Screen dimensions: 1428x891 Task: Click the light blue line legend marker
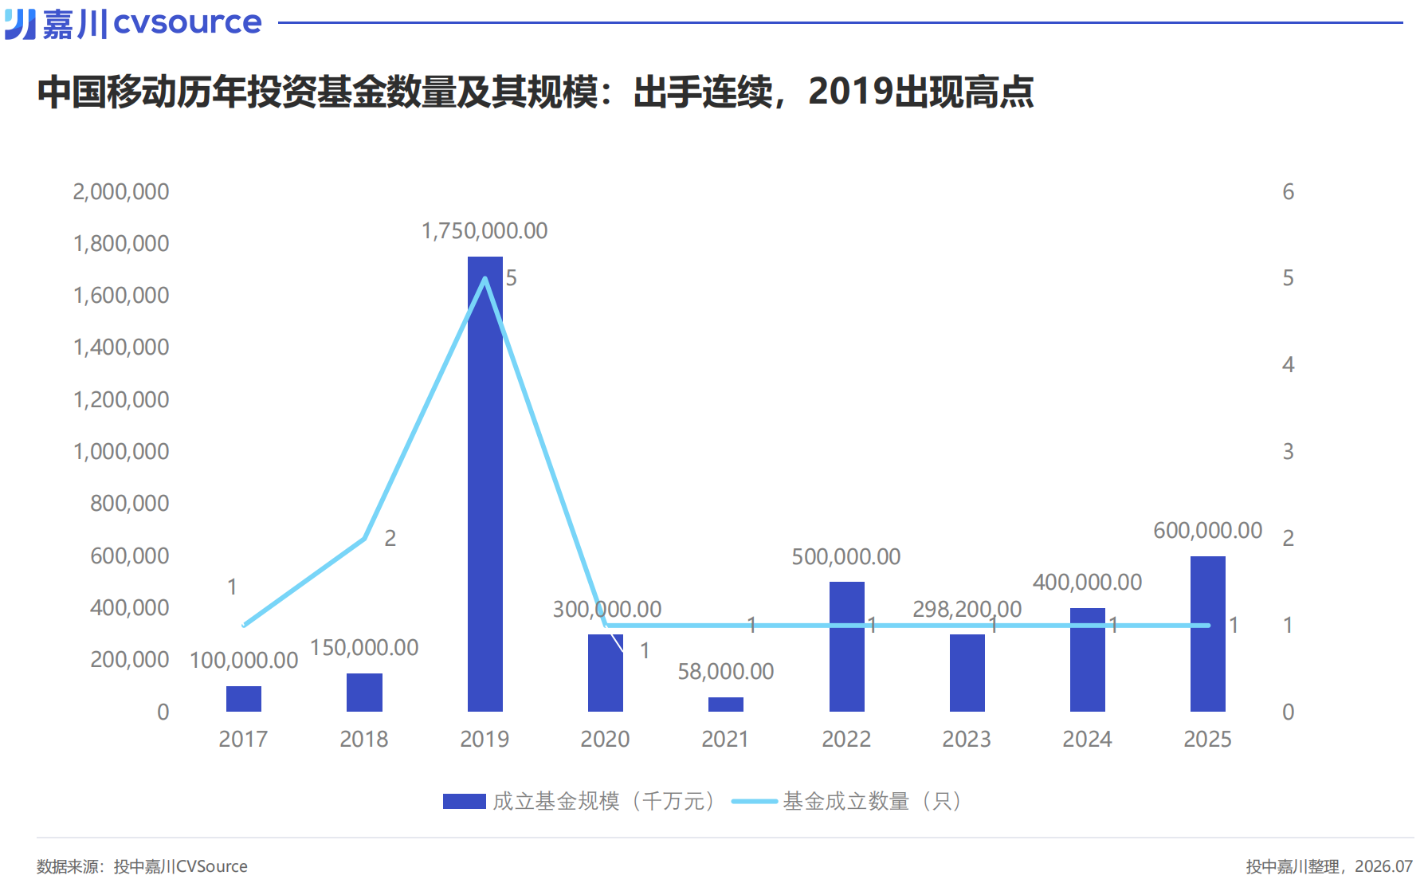click(754, 801)
